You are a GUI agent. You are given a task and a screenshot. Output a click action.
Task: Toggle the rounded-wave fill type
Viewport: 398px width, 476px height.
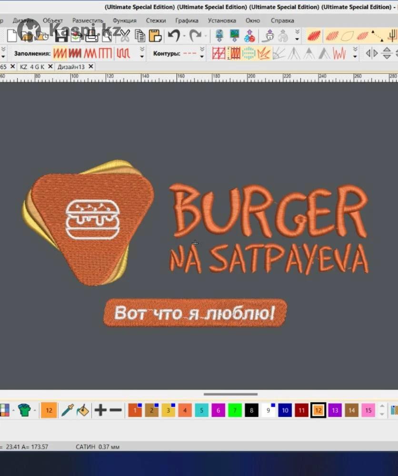(x=123, y=53)
